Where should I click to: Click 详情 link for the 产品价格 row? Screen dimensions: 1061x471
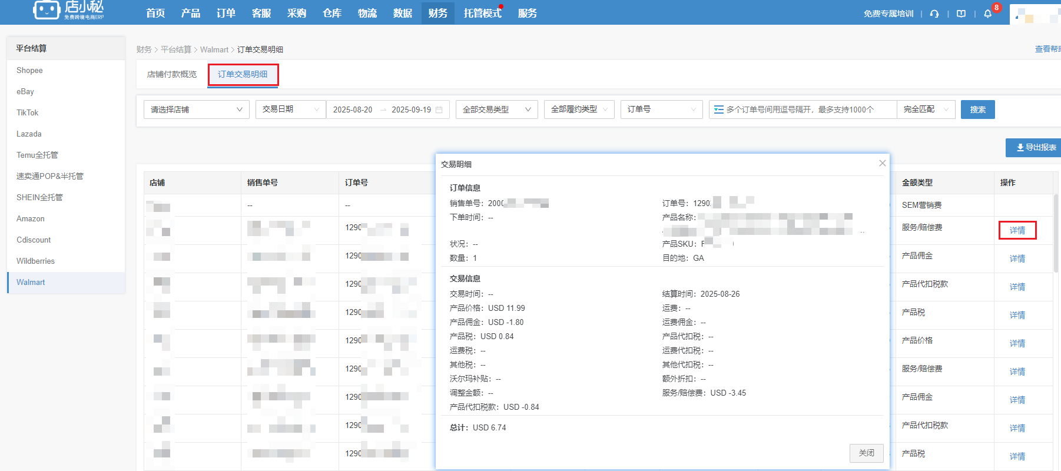(1017, 343)
